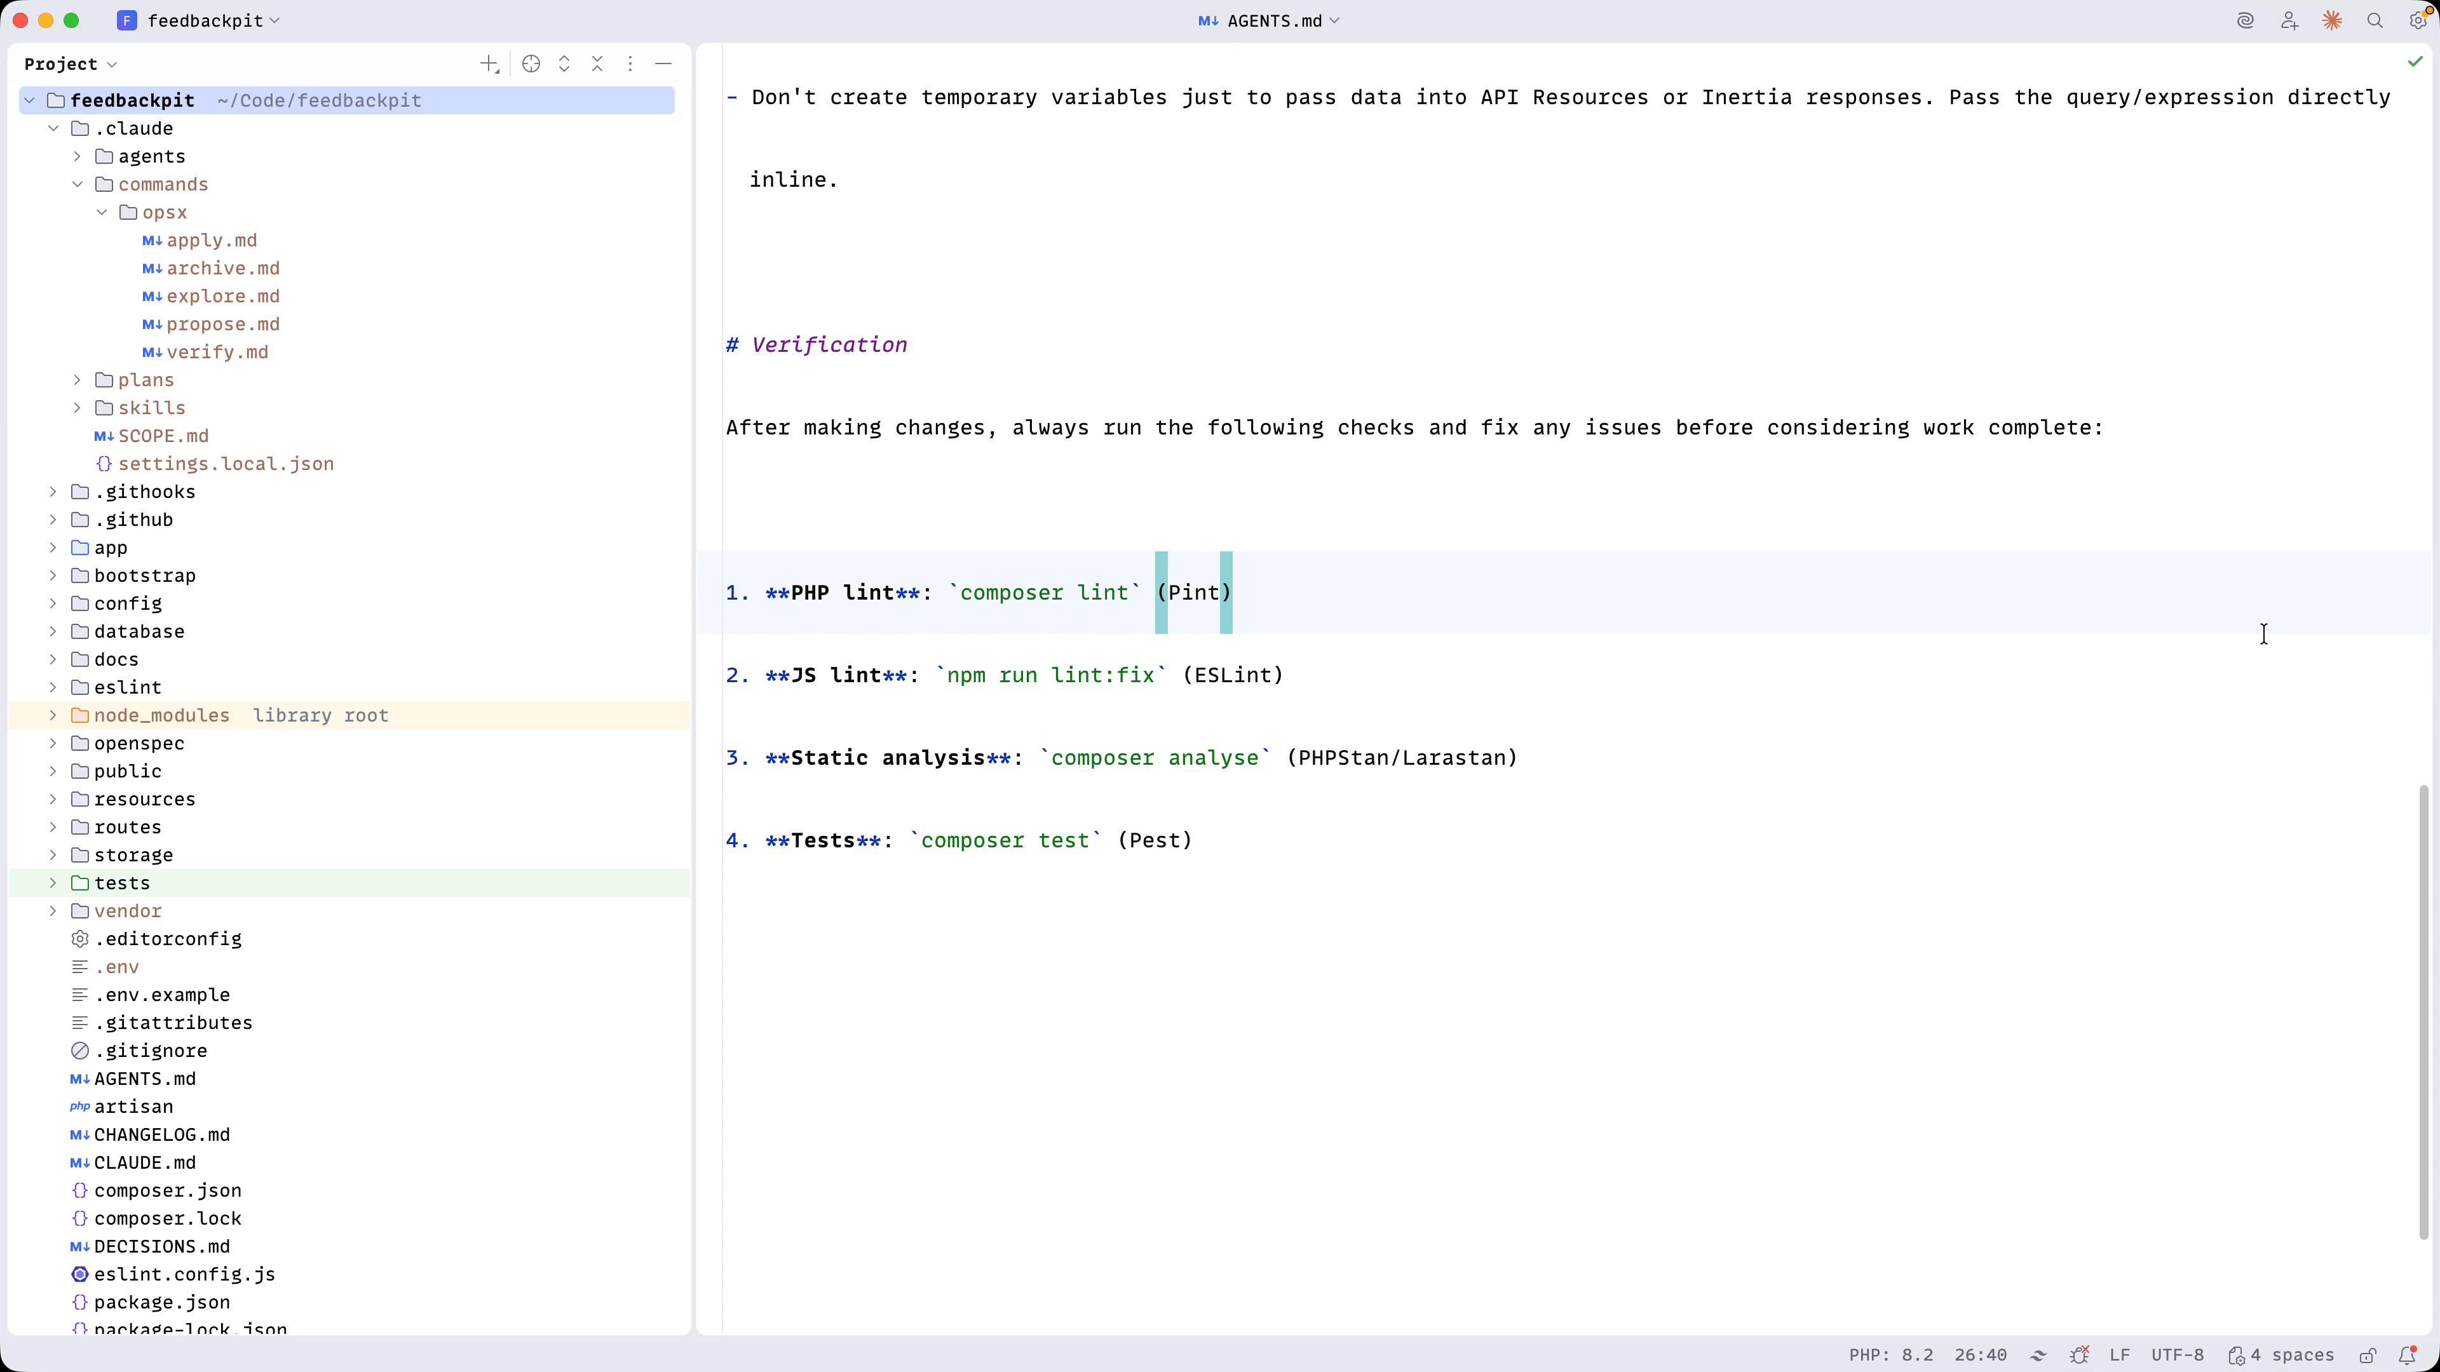Collapse the opsx folder
Viewport: 2440px width, 1372px height.
pyautogui.click(x=102, y=212)
